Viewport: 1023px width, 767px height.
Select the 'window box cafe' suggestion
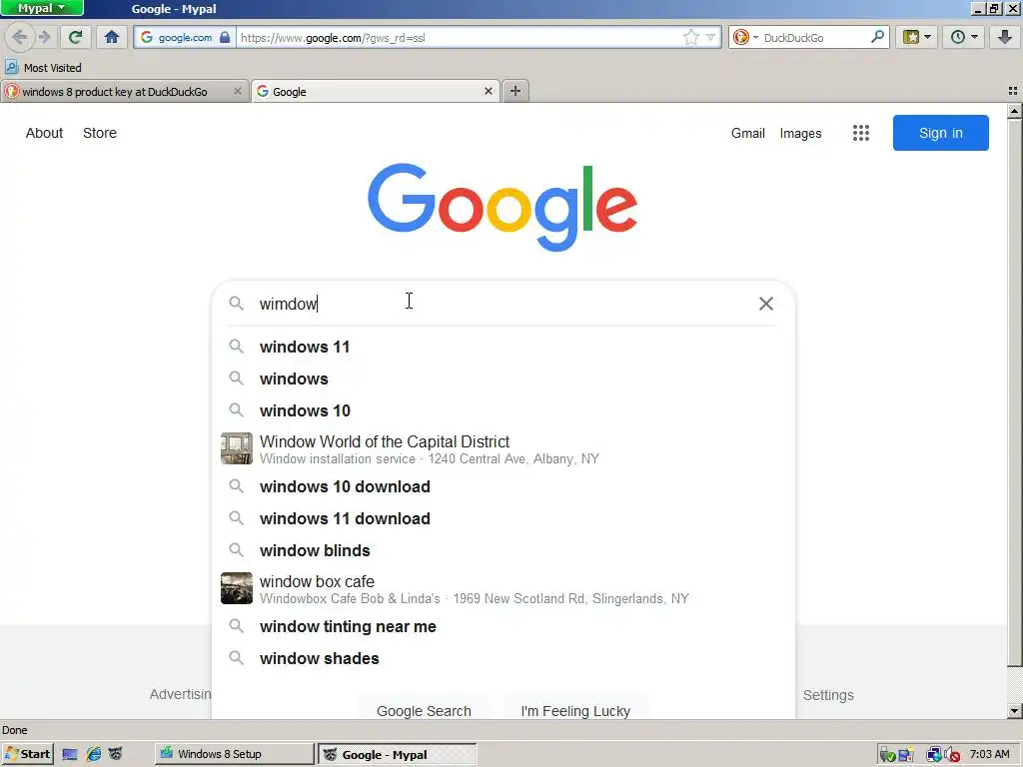pos(504,589)
